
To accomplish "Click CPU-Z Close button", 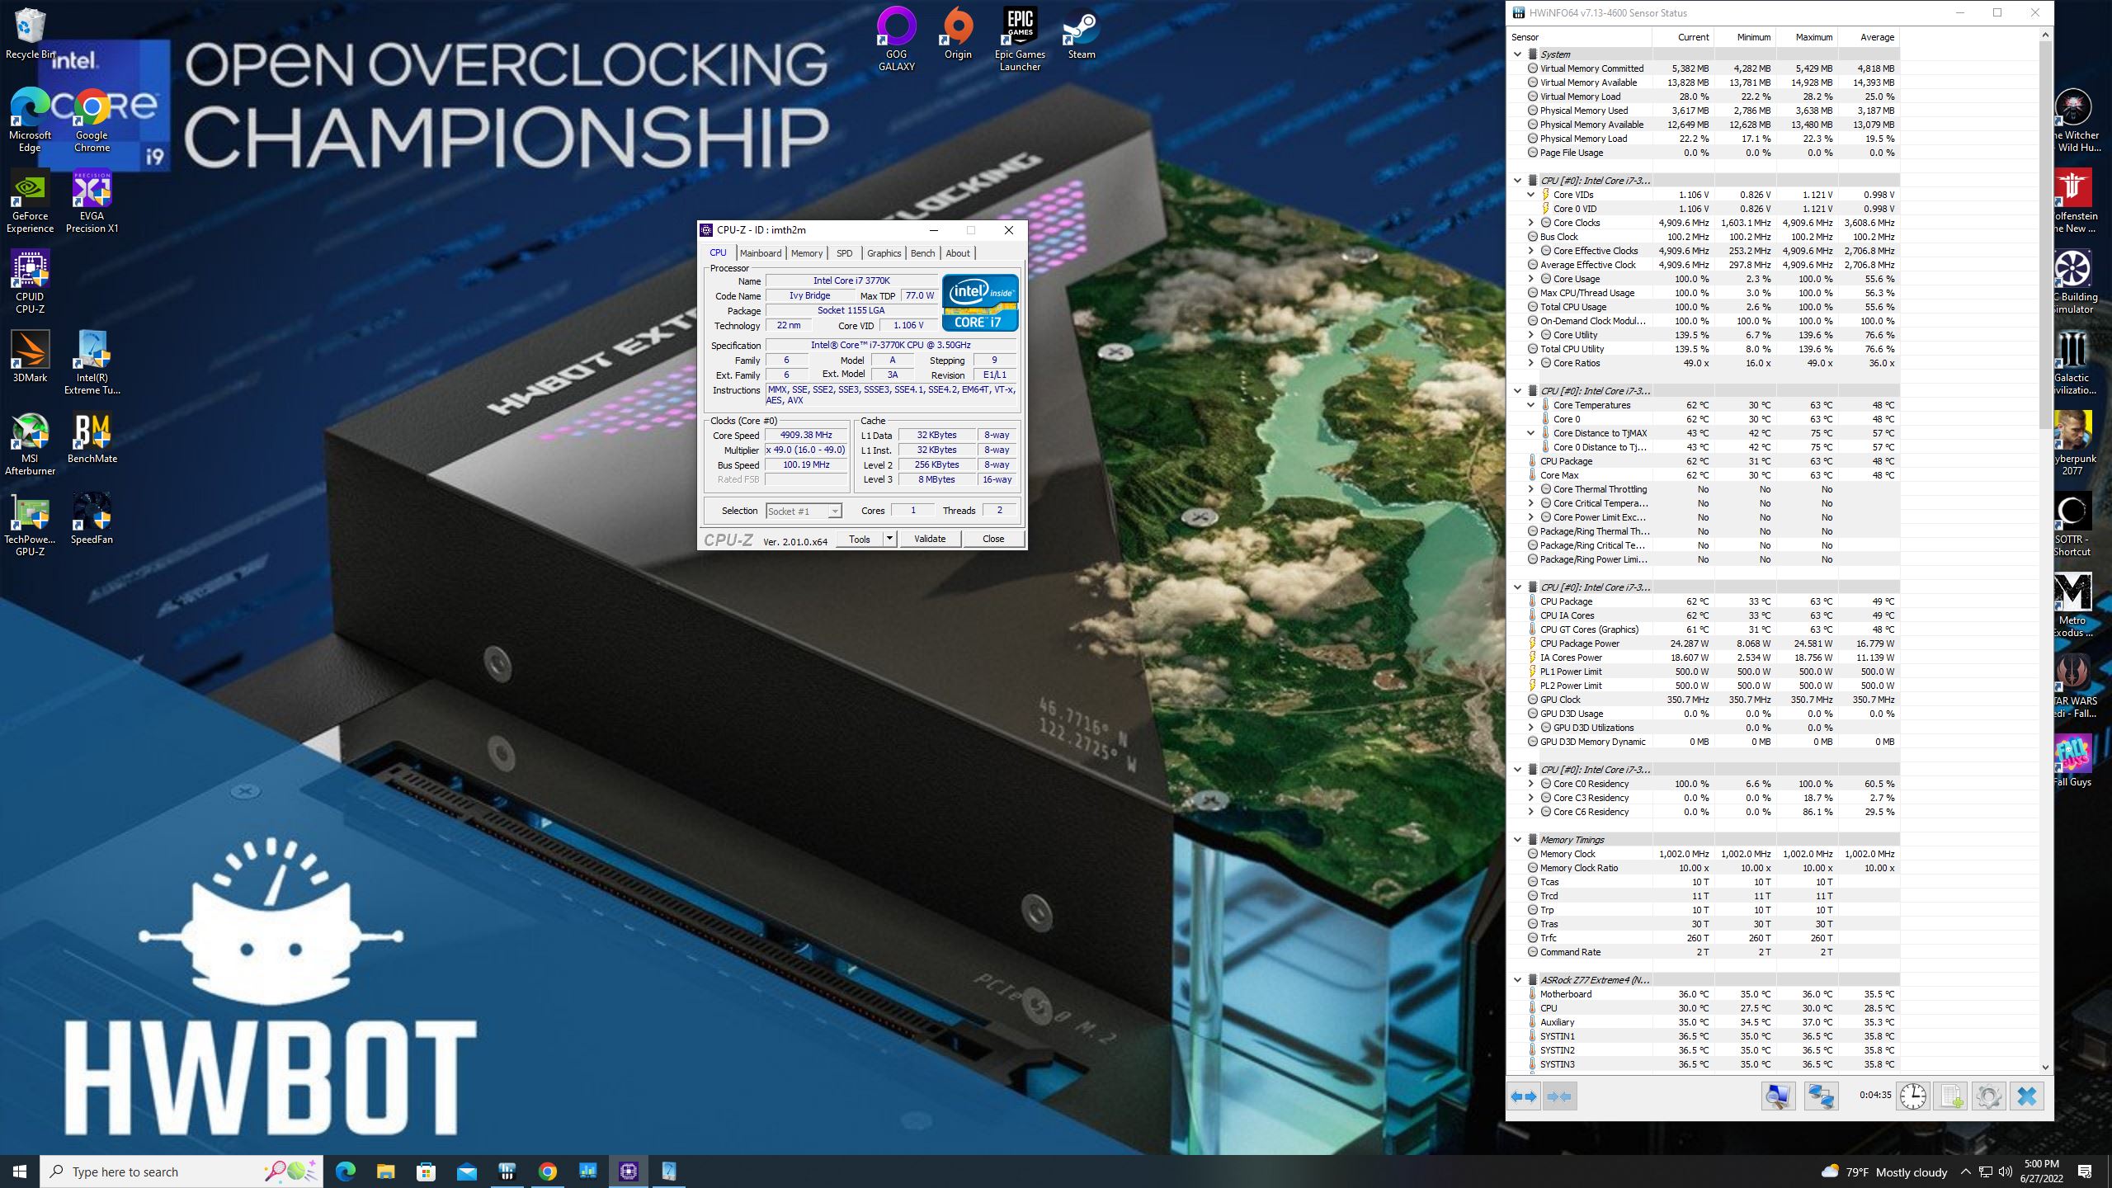I will [992, 539].
